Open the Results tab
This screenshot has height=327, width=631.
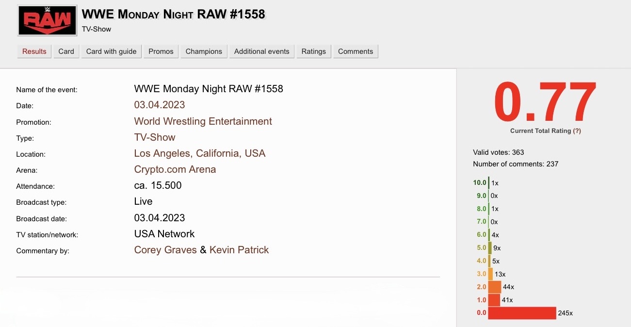click(34, 51)
